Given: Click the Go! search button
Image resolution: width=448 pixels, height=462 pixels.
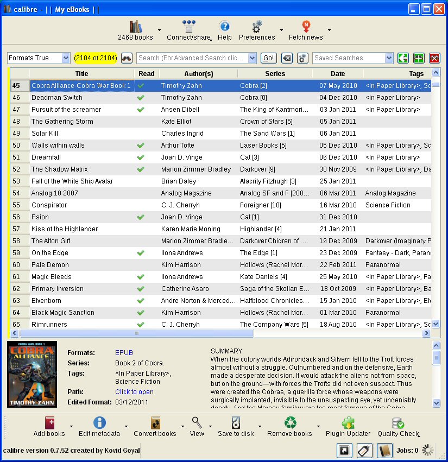Looking at the screenshot, I should [268, 58].
